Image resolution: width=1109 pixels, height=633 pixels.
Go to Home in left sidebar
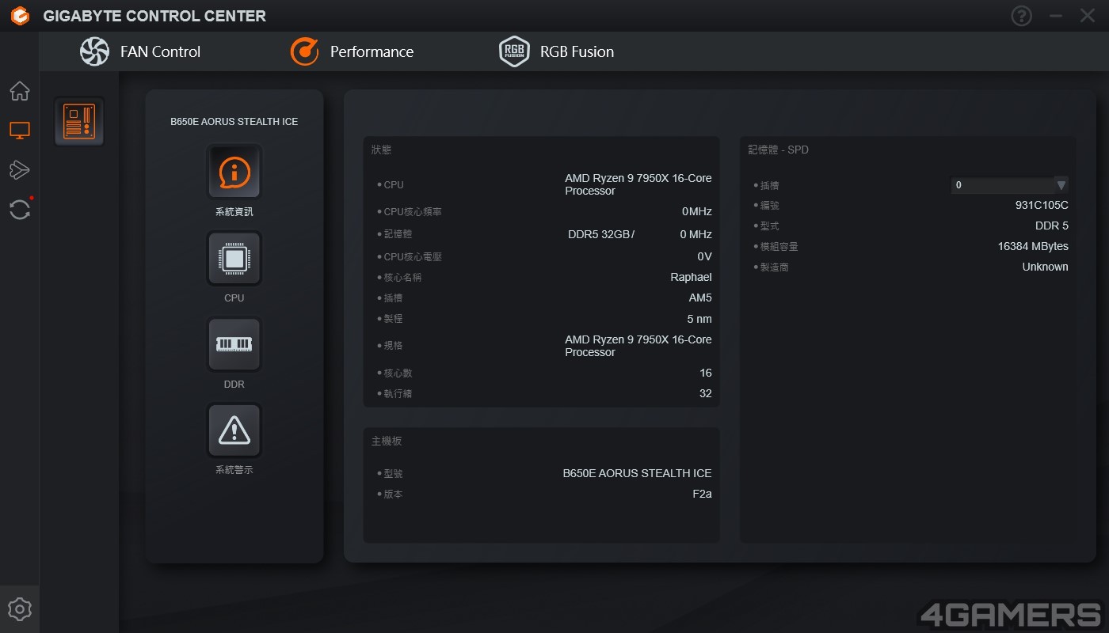click(20, 91)
